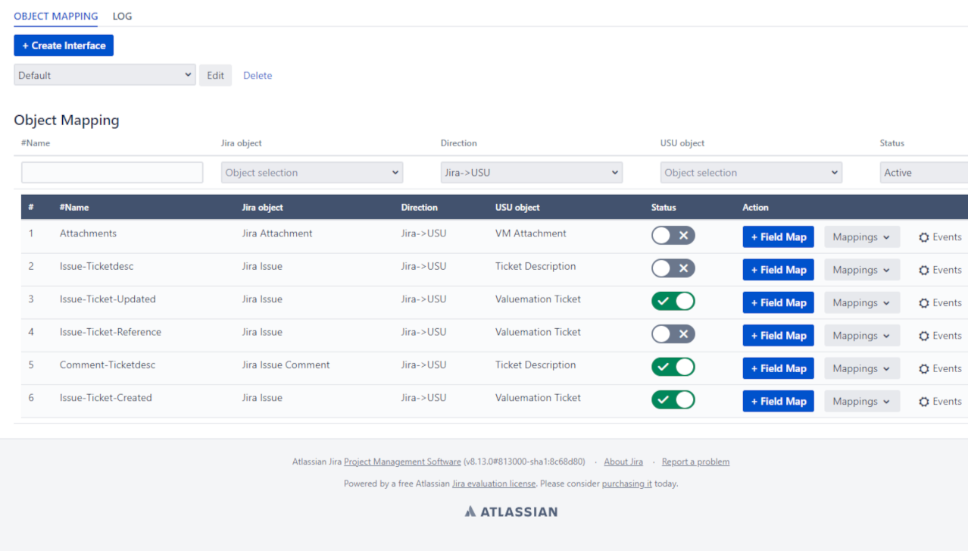Enable the Issue-Ticket-Reference status toggle
This screenshot has height=551, width=968.
click(673, 334)
